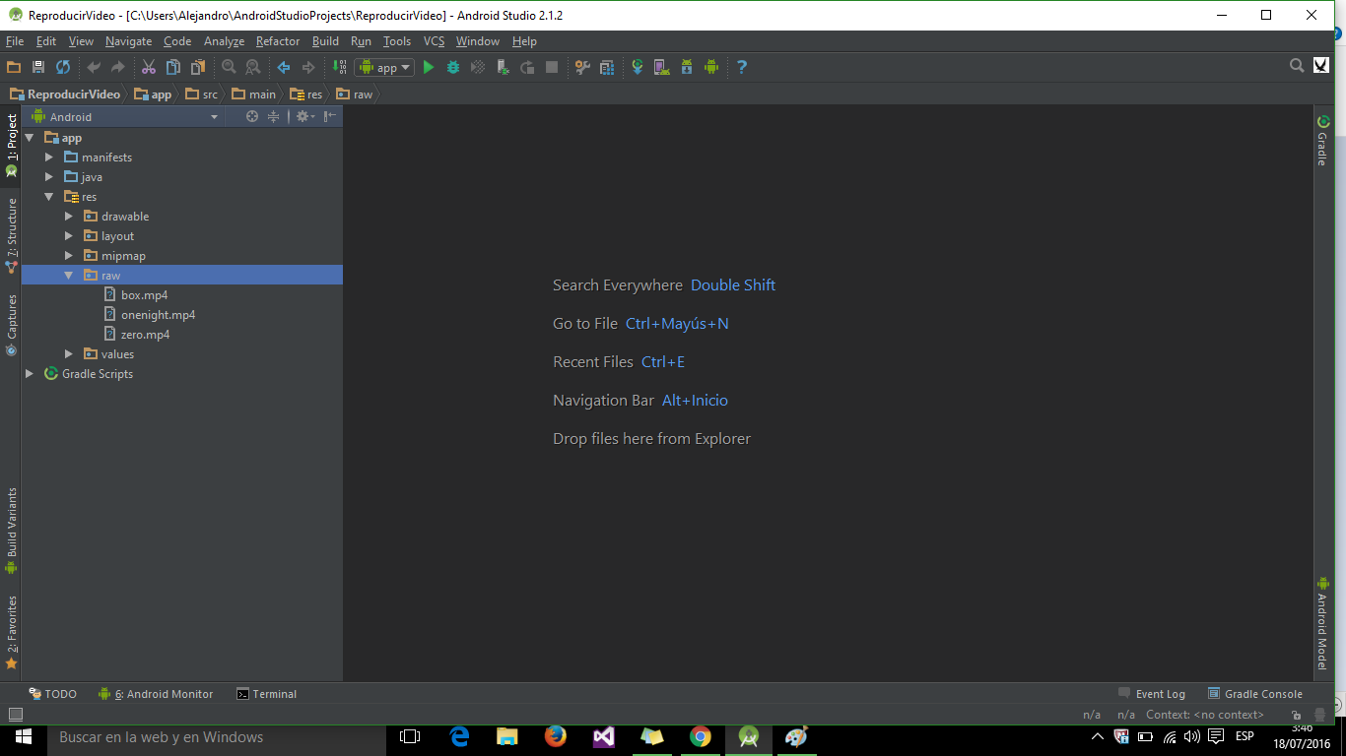1346x756 pixels.
Task: Open the File menu
Action: (x=15, y=41)
